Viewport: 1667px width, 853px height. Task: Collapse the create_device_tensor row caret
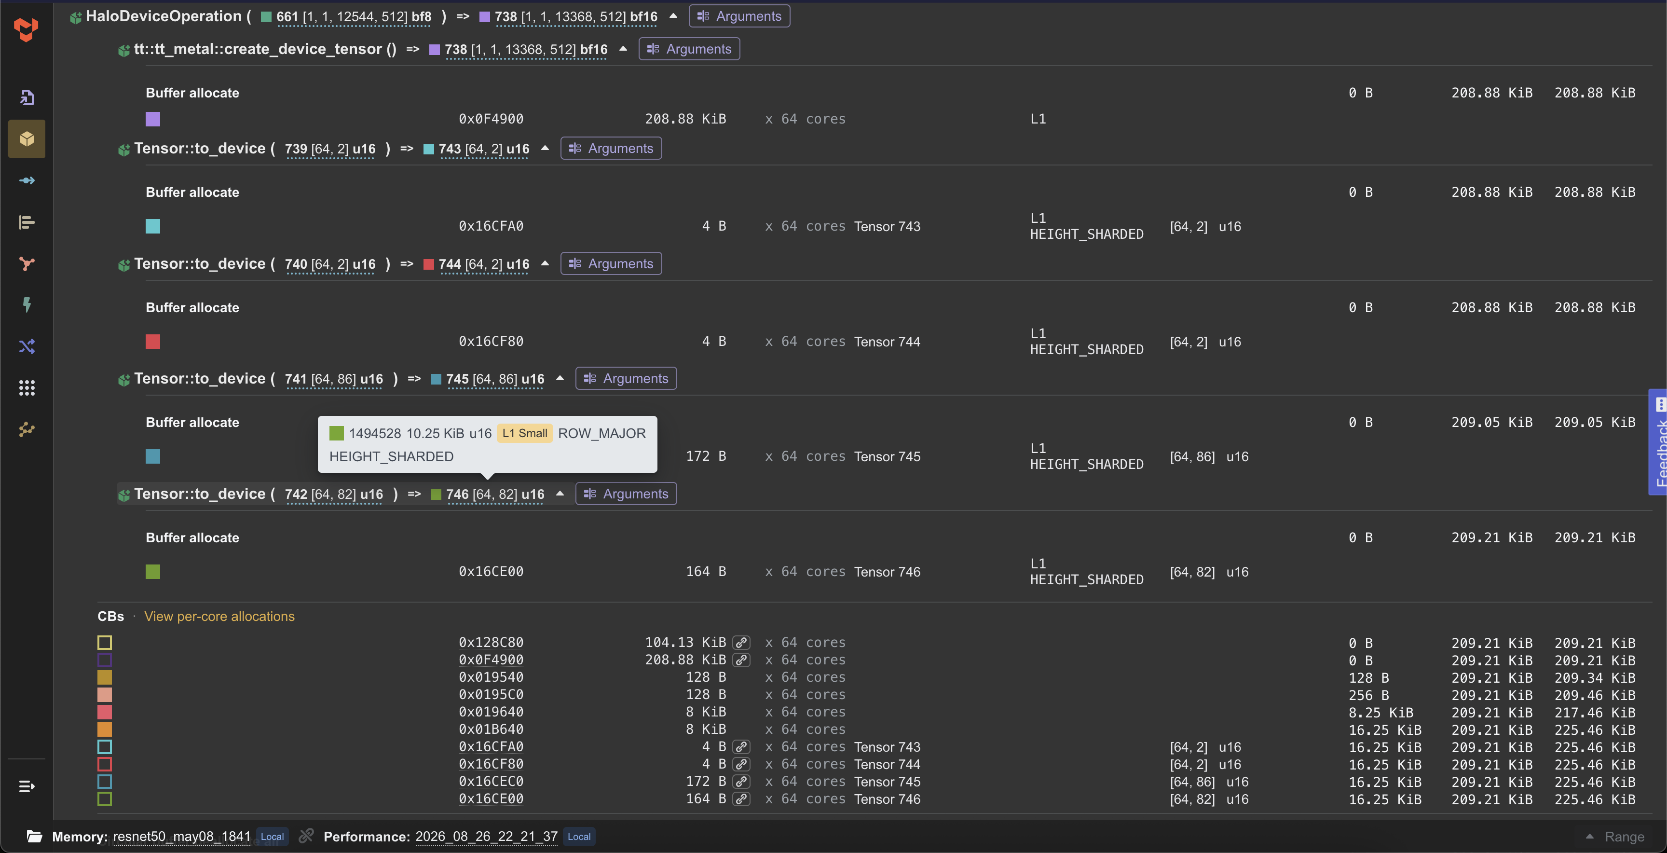coord(623,49)
